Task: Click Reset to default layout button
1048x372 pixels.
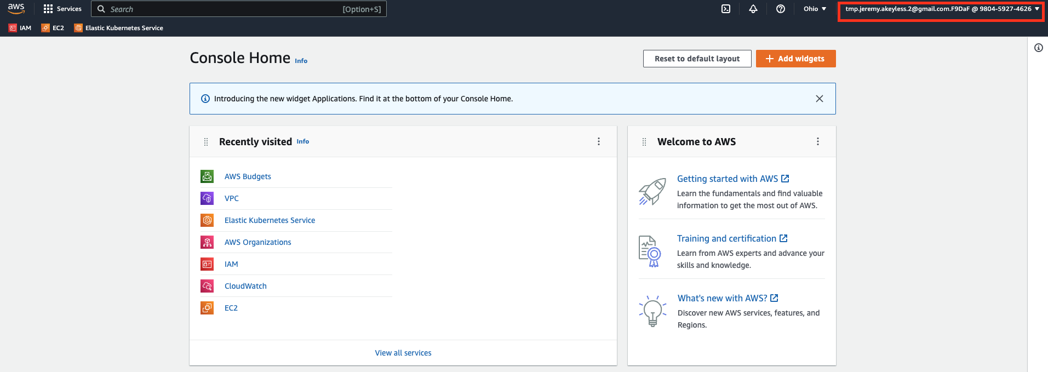Action: tap(697, 59)
